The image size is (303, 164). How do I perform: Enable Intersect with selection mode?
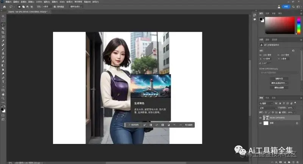tap(32, 7)
